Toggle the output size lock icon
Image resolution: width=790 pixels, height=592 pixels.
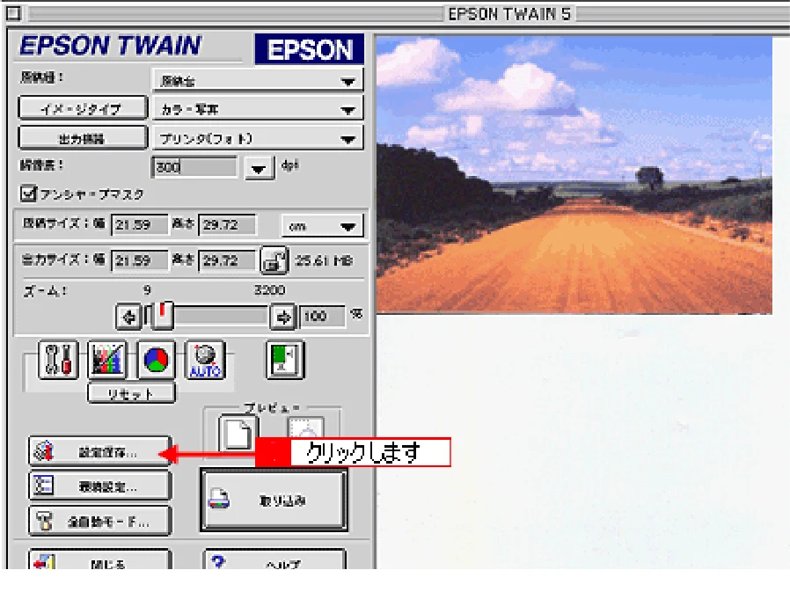point(274,260)
